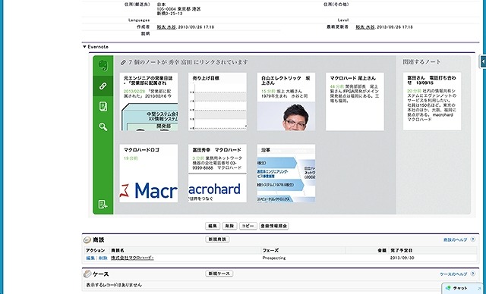Click the ケース section icon
Viewport: 486px width, 294px height.
pos(87,274)
